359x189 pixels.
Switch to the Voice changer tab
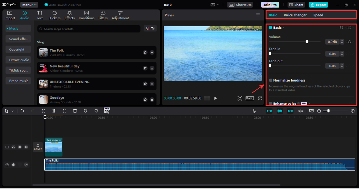click(x=295, y=15)
